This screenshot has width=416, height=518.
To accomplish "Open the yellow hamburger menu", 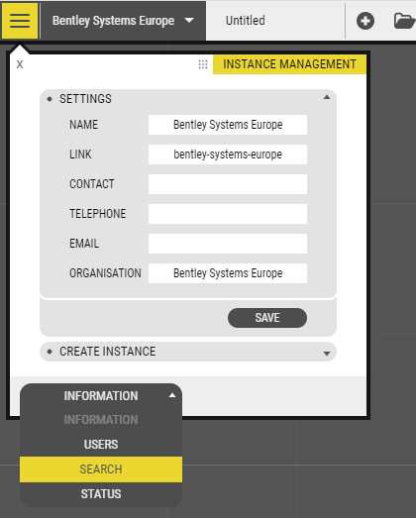I will pyautogui.click(x=20, y=21).
